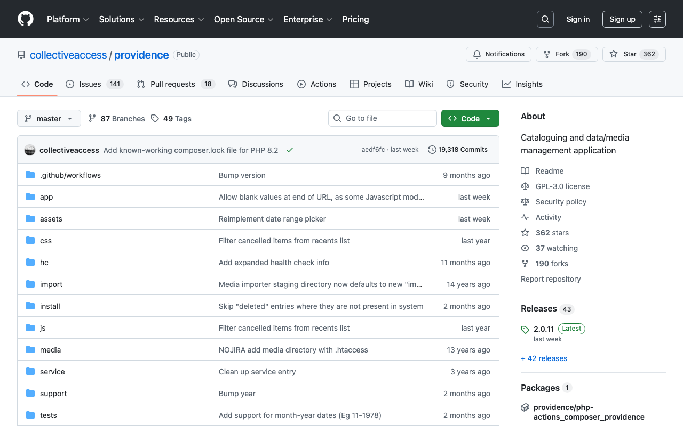The width and height of the screenshot is (683, 426).
Task: Select the Insights tab
Action: pos(522,84)
